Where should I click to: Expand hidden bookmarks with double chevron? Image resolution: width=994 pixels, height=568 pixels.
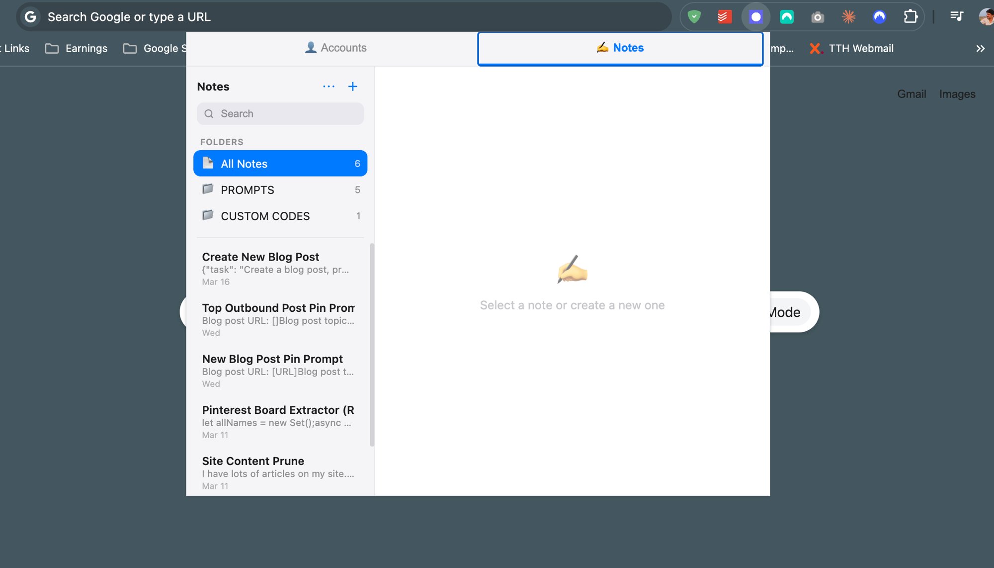point(980,48)
